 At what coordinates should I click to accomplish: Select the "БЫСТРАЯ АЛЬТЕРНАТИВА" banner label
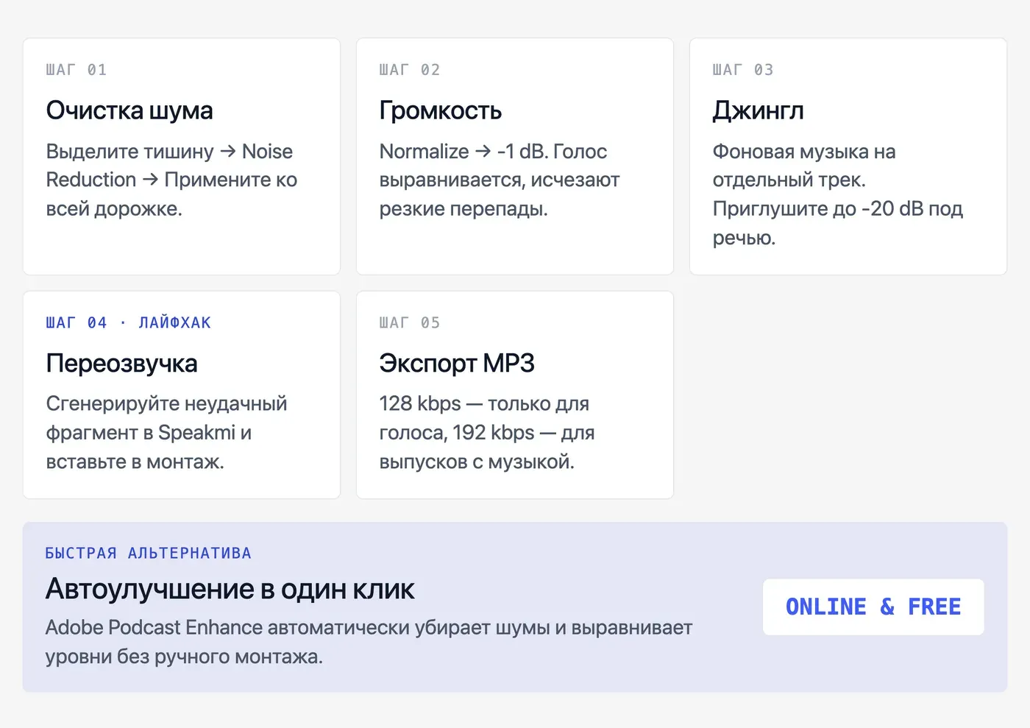(x=149, y=553)
